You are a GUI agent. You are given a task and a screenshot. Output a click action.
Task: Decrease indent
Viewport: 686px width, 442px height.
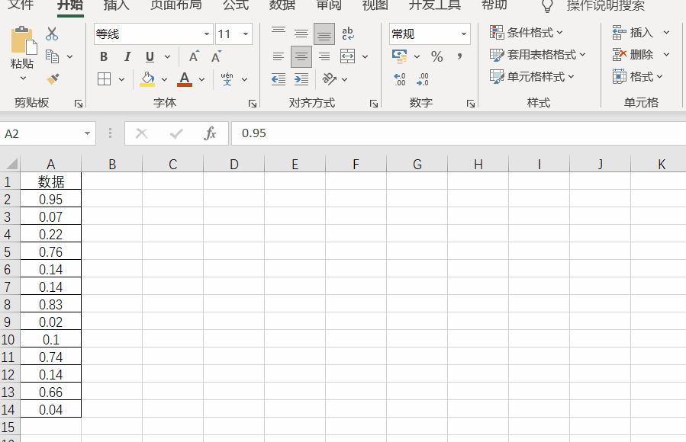tap(279, 79)
